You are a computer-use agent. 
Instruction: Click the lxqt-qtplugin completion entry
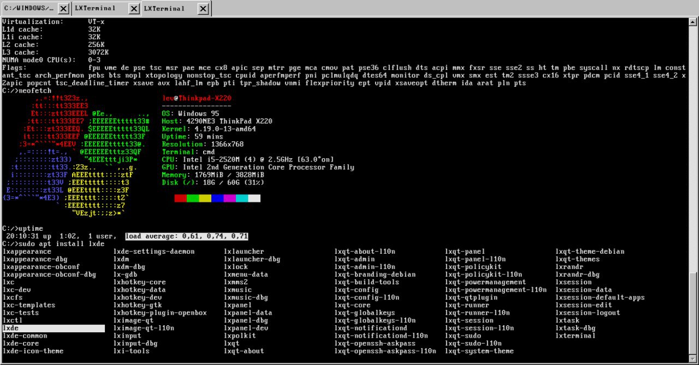click(x=471, y=297)
